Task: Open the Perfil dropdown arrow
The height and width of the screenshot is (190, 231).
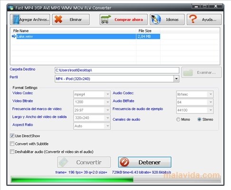Action: [176, 79]
